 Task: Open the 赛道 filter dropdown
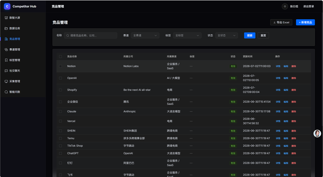click(x=145, y=35)
